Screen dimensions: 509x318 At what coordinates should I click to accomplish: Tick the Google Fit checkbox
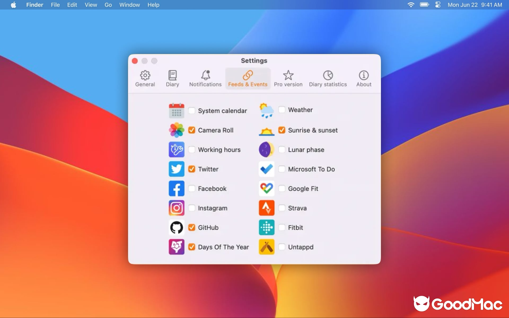coord(282,188)
